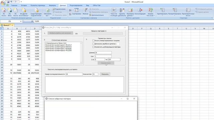The width and height of the screenshot is (214, 120).
Task: Click the Undo arrow in quick access toolbar
Action: point(11,2)
